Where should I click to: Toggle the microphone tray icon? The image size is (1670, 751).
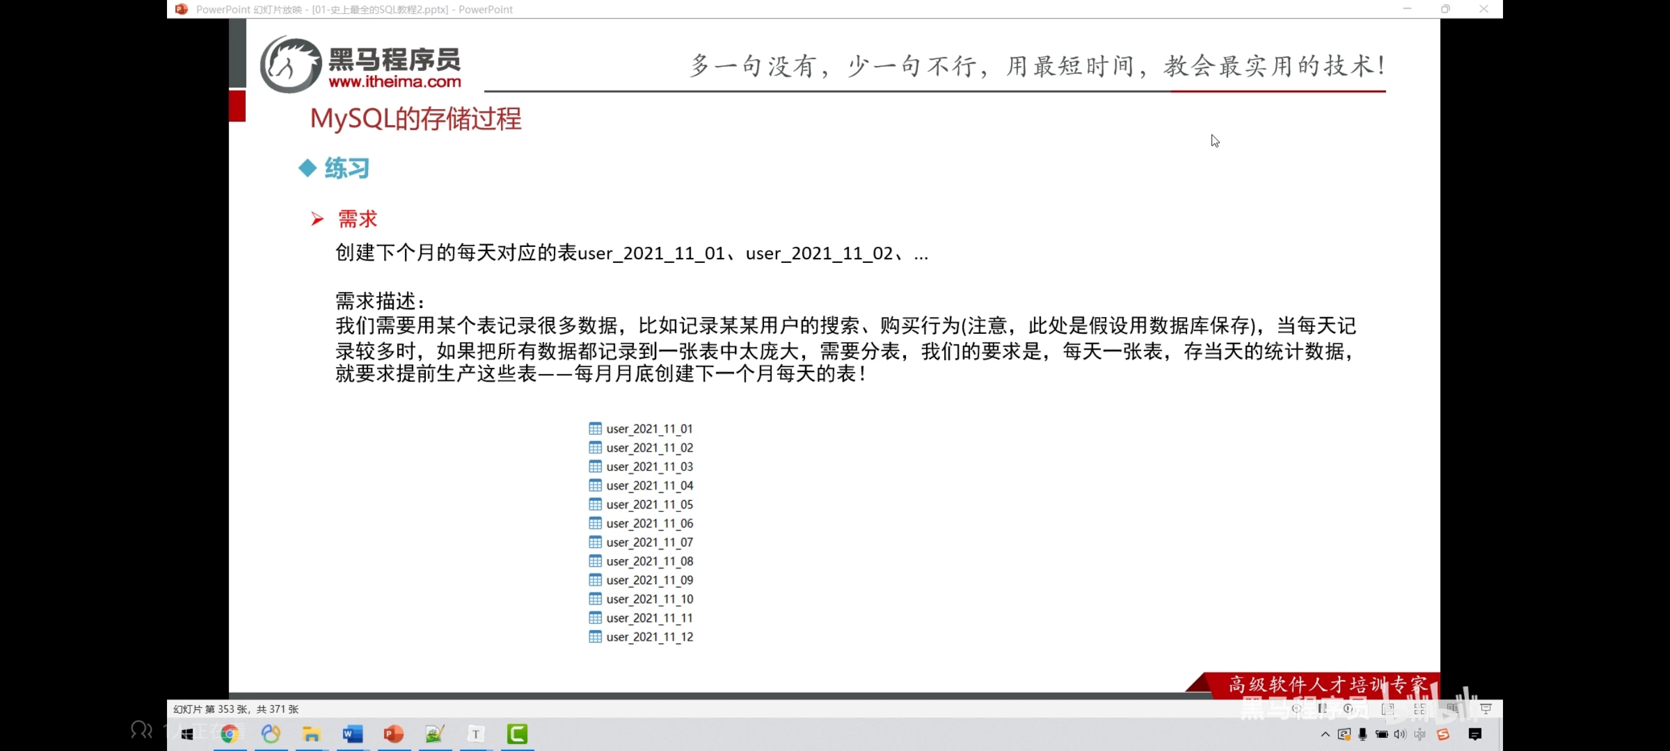pos(1363,734)
